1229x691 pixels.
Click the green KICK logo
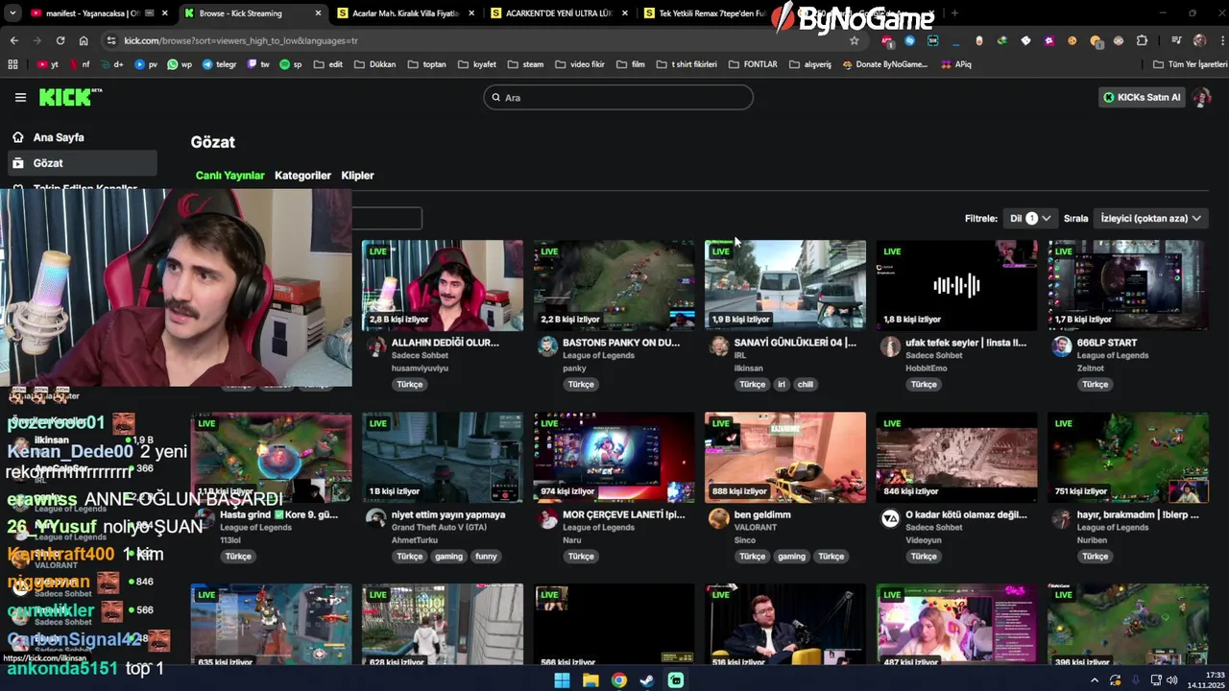(x=69, y=97)
